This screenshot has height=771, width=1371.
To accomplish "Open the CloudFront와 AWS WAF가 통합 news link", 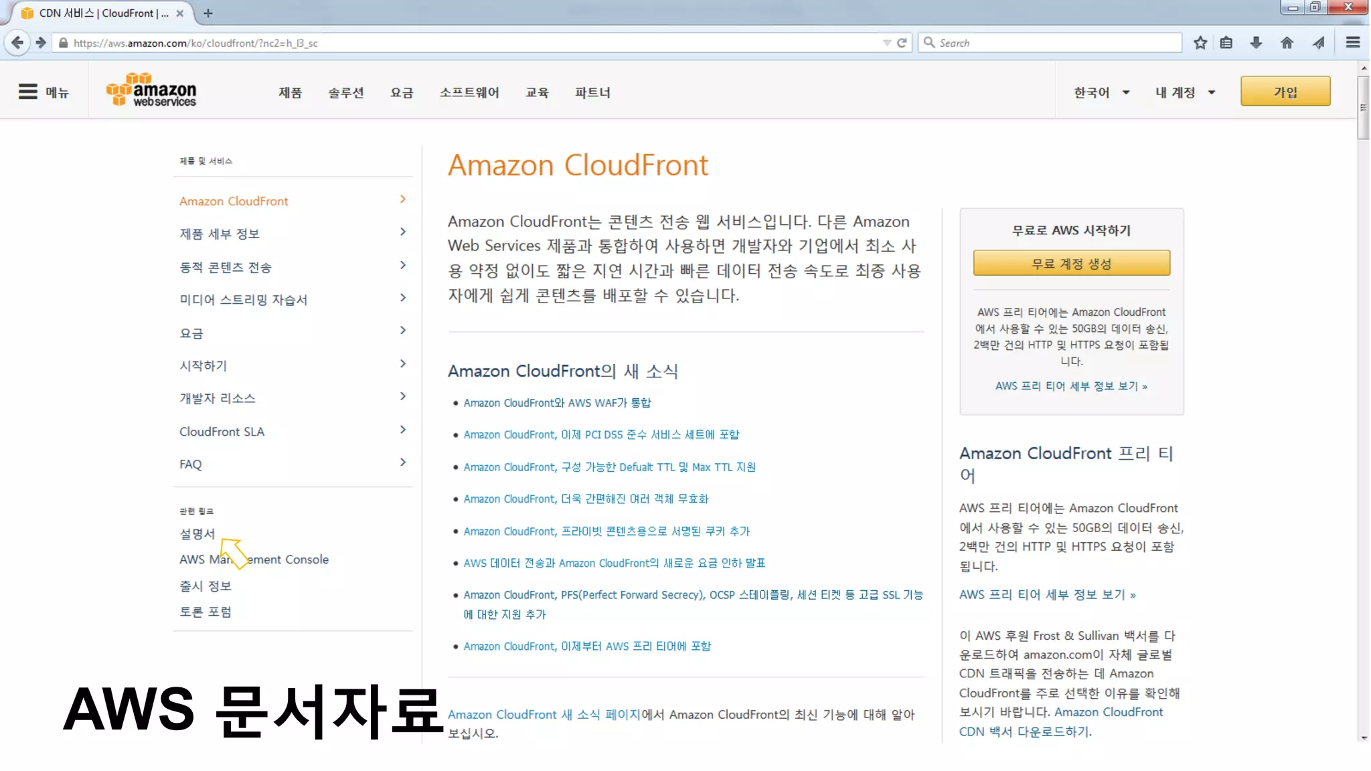I will (557, 403).
